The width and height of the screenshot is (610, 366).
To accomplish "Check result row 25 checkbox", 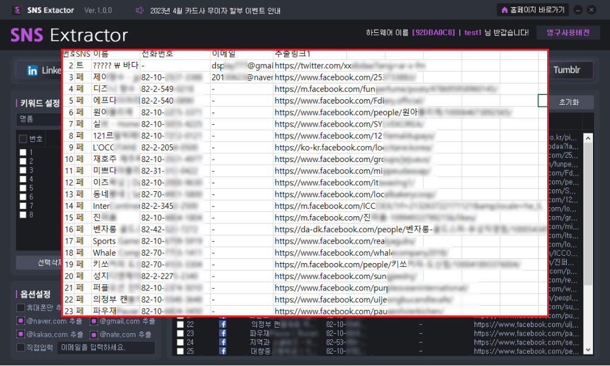I will point(180,351).
